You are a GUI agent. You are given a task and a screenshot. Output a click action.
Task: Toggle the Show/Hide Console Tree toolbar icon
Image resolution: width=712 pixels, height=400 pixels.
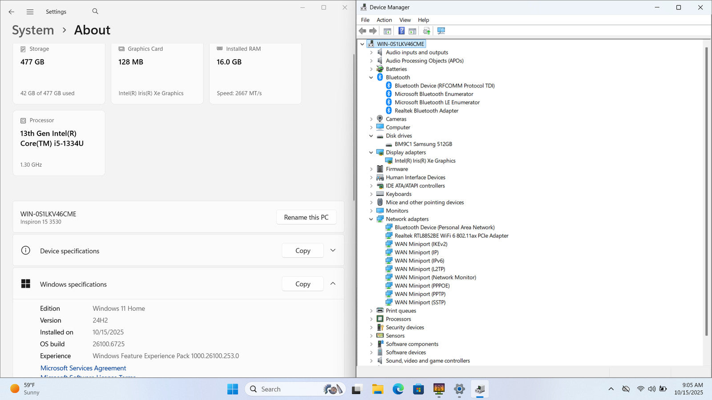coord(387,31)
